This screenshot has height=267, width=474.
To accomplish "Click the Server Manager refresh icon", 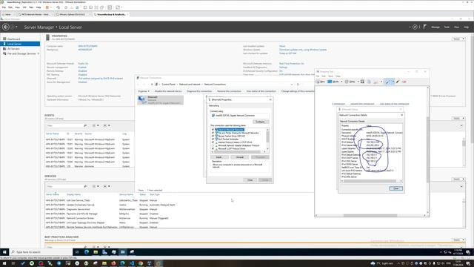I will pos(415,27).
